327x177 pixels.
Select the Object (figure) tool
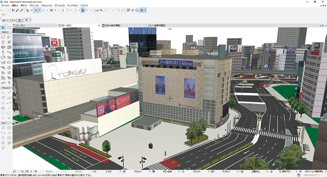3,73
